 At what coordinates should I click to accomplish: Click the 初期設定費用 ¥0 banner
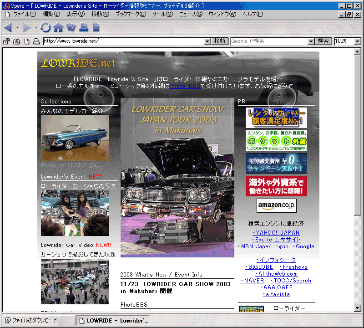click(x=276, y=163)
